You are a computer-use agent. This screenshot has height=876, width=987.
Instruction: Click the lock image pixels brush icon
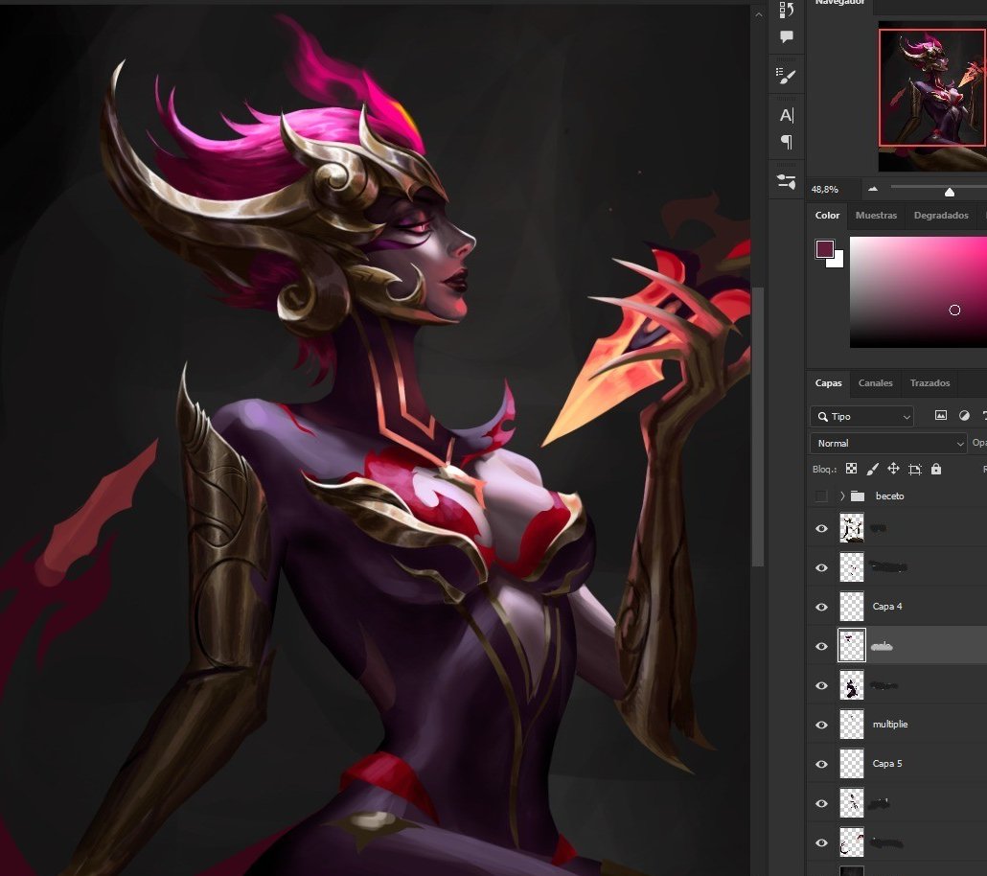(x=872, y=469)
